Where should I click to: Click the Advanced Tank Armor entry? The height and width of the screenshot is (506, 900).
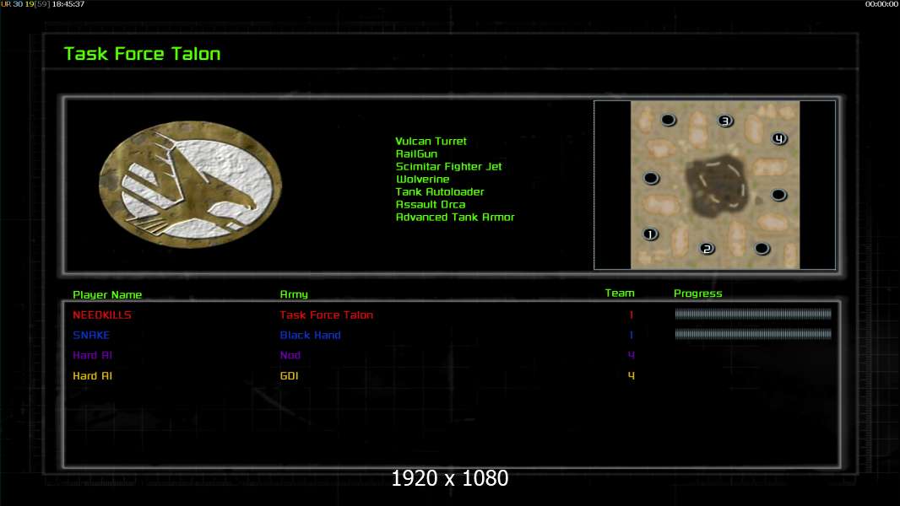point(455,217)
